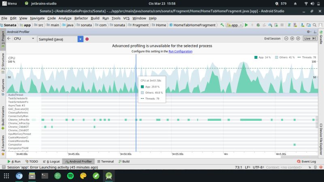
Task: Open the SDK Manager download icon
Action: [302, 25]
